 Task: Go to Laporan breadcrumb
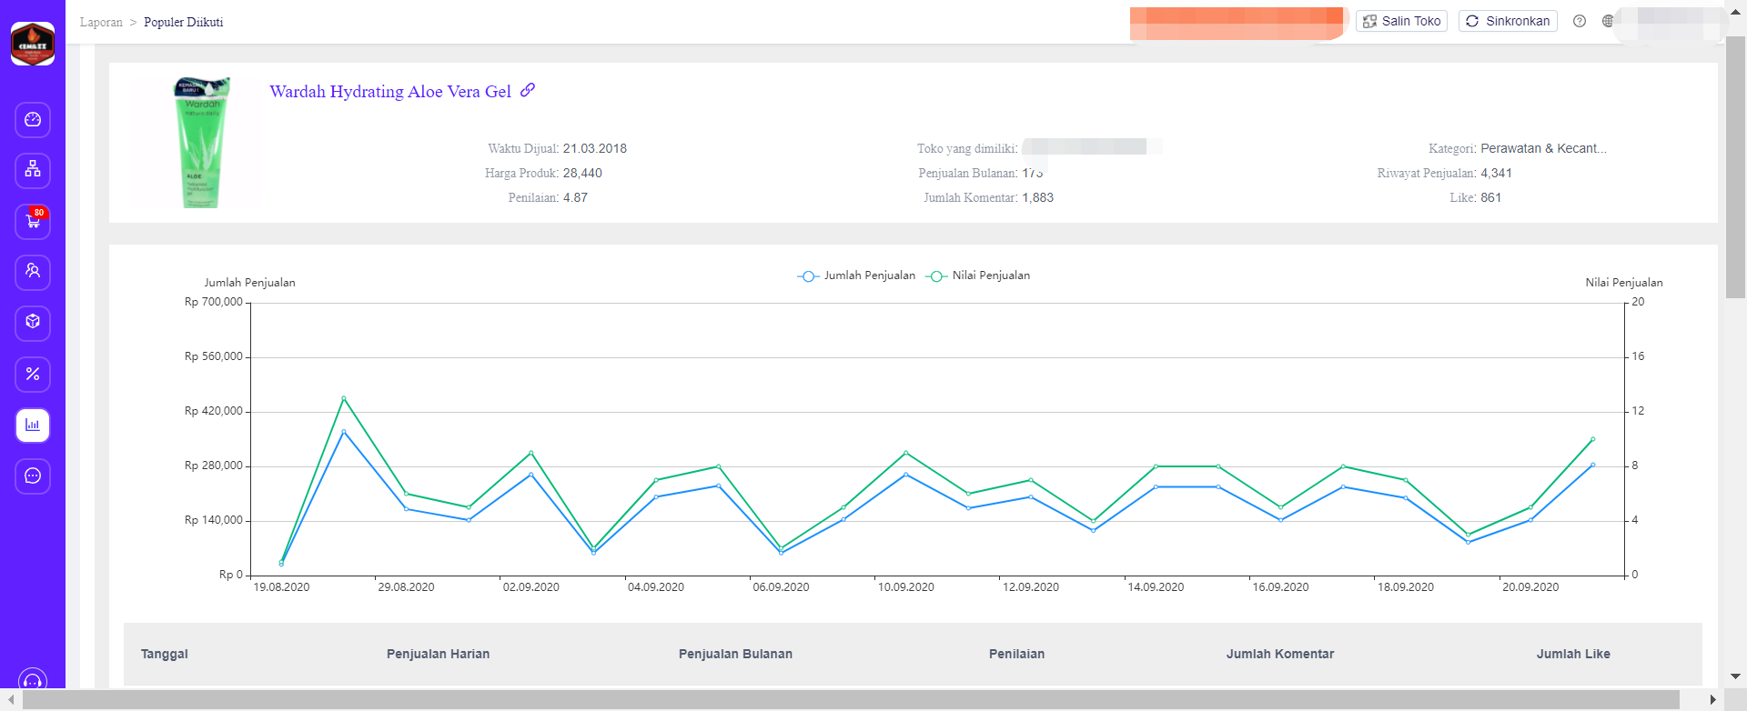tap(101, 22)
